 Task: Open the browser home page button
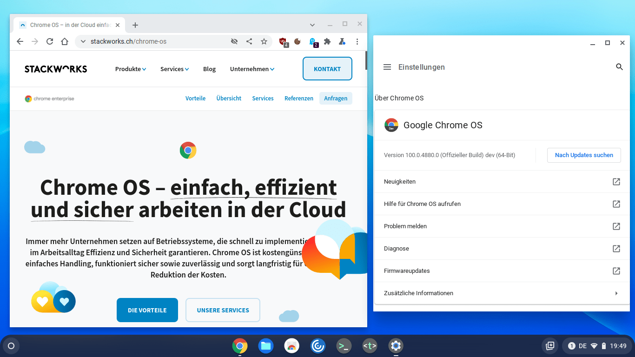click(65, 41)
